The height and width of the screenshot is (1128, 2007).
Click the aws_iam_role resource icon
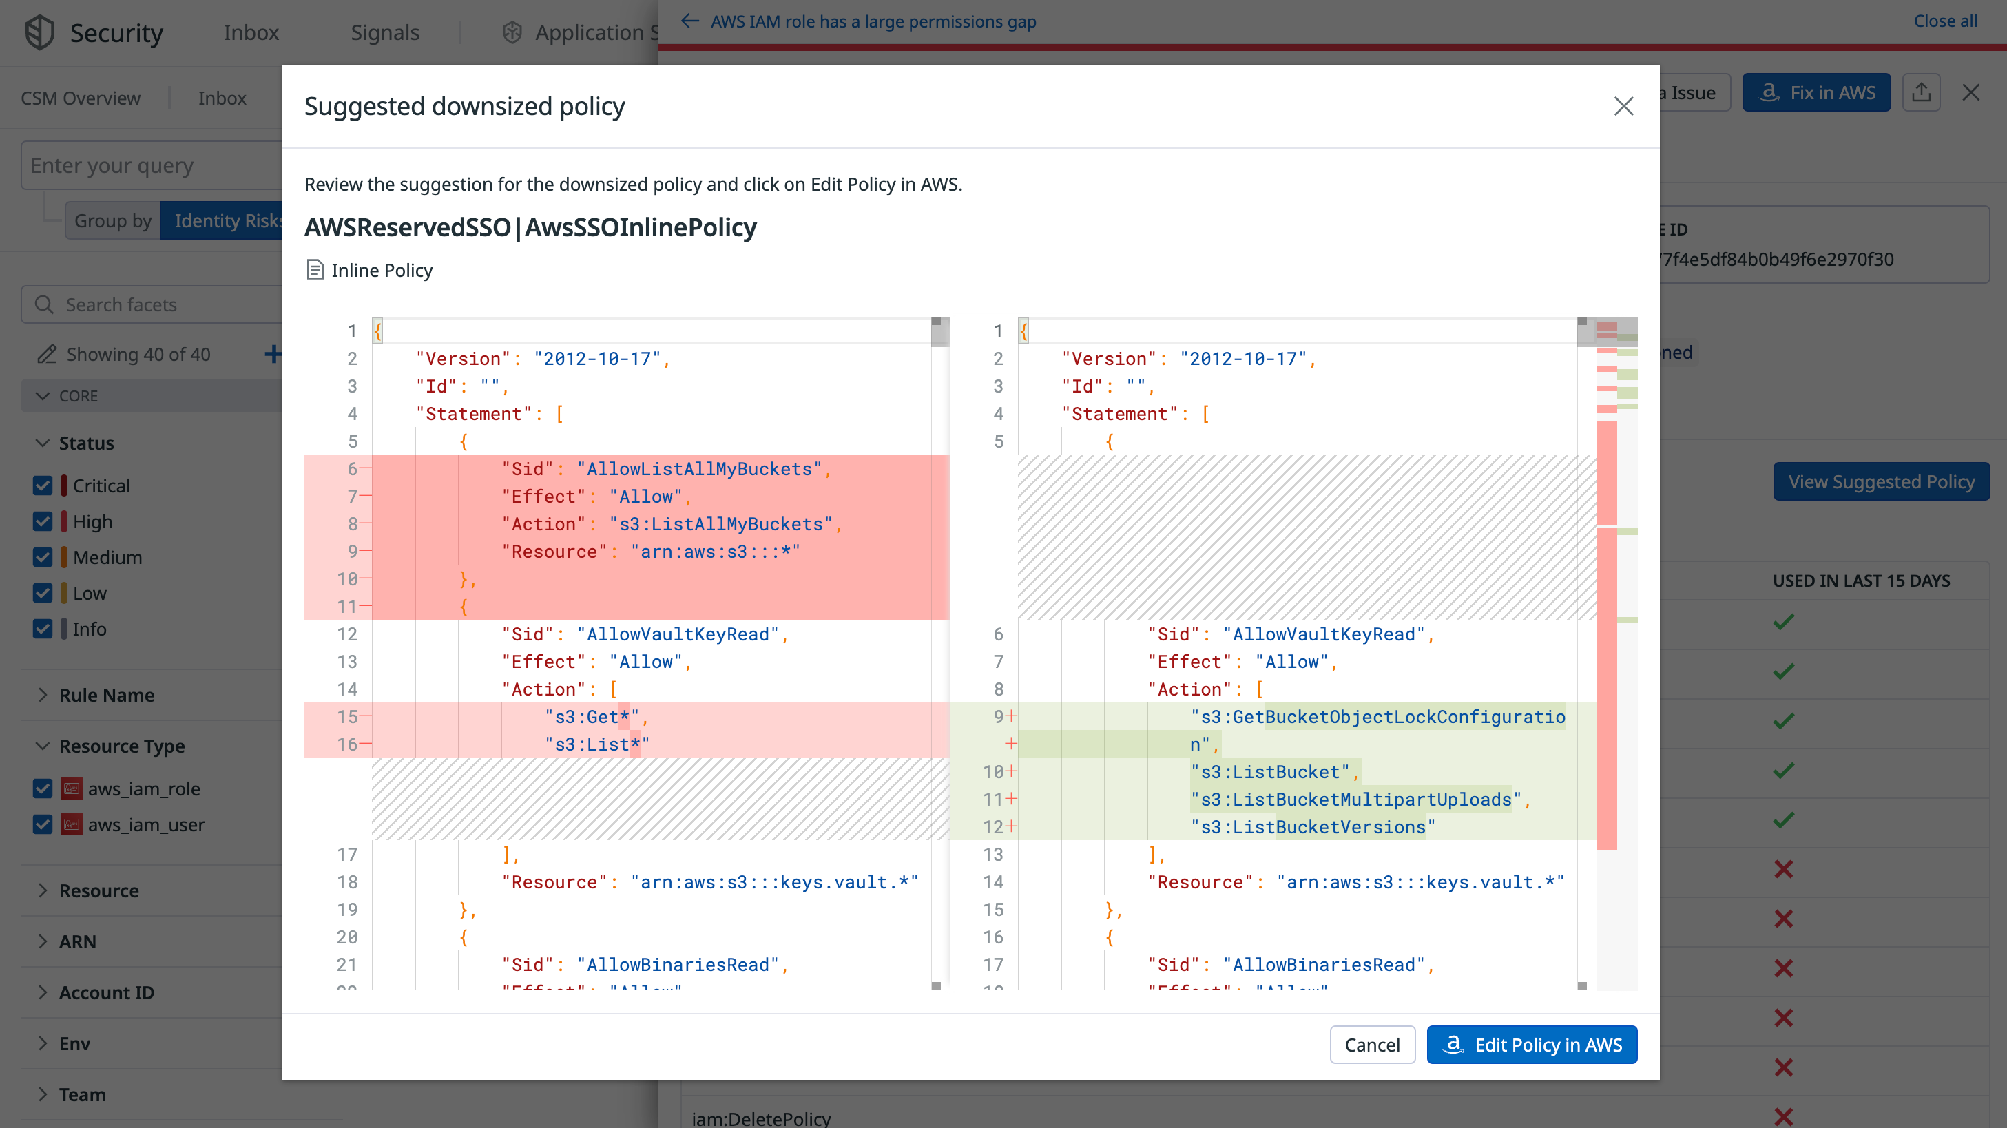coord(72,788)
